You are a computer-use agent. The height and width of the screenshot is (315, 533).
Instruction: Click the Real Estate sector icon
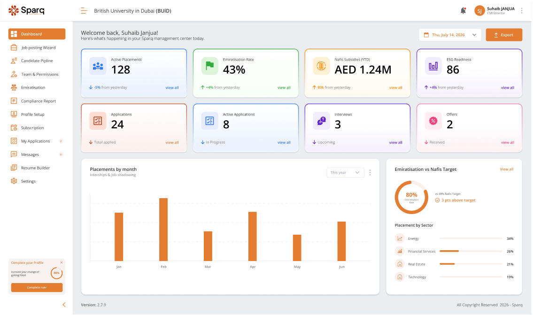coord(400,264)
